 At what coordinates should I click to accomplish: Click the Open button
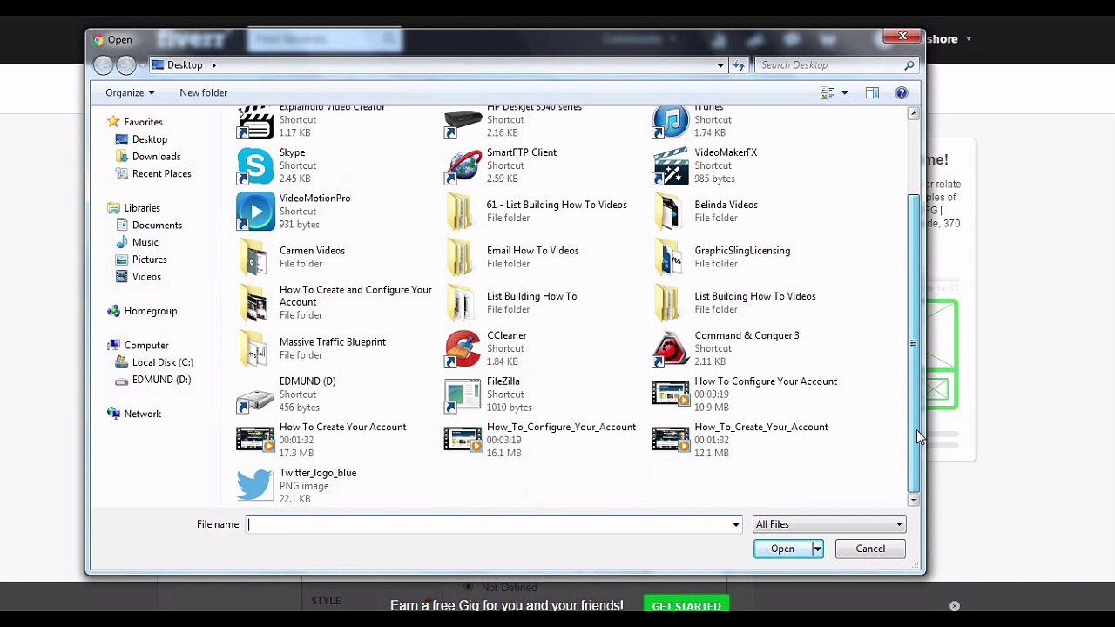pyautogui.click(x=782, y=549)
